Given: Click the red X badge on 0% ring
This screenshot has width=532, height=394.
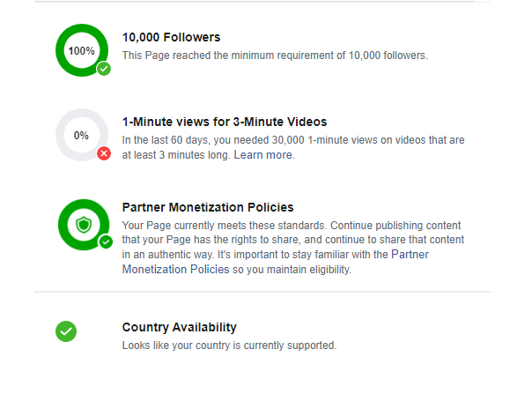Looking at the screenshot, I should pyautogui.click(x=104, y=154).
